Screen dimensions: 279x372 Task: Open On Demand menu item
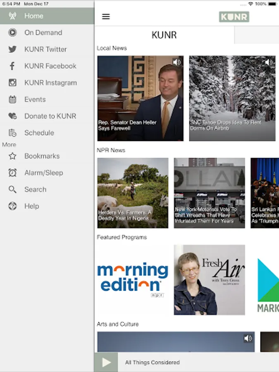coord(47,33)
